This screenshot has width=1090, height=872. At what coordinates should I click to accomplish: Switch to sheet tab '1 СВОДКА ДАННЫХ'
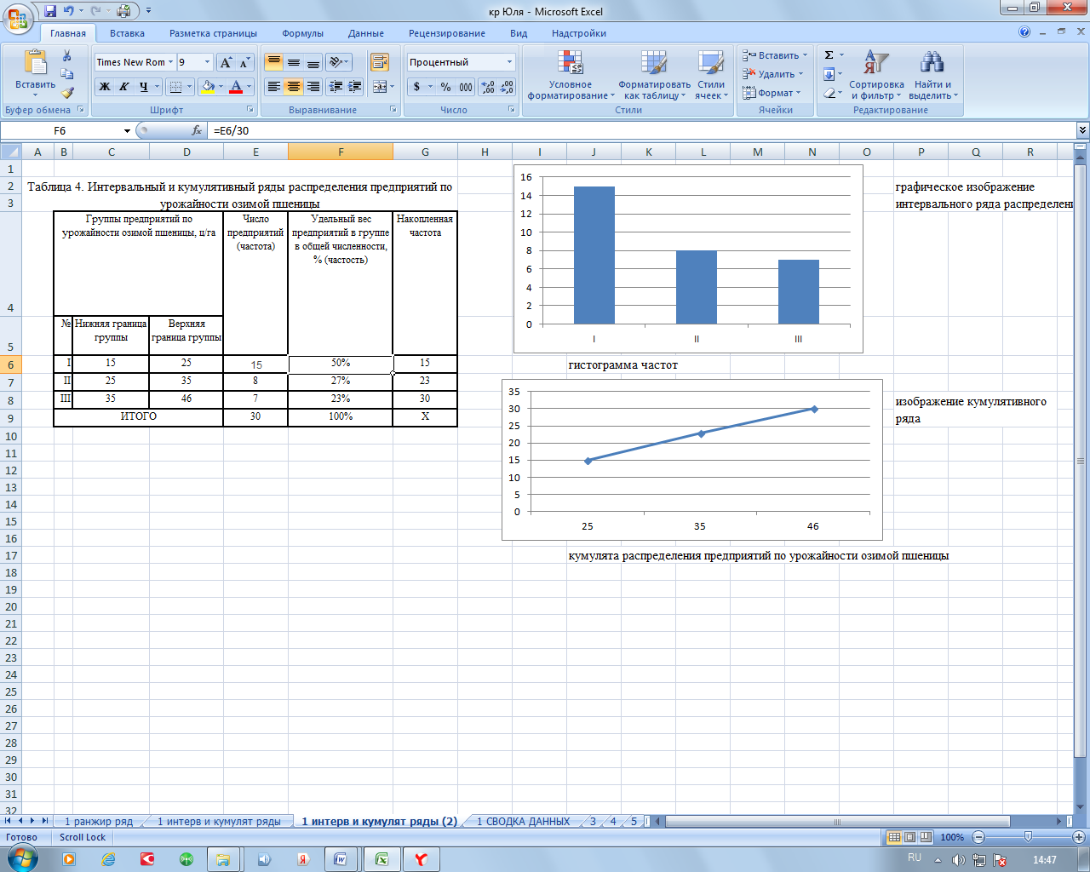523,822
